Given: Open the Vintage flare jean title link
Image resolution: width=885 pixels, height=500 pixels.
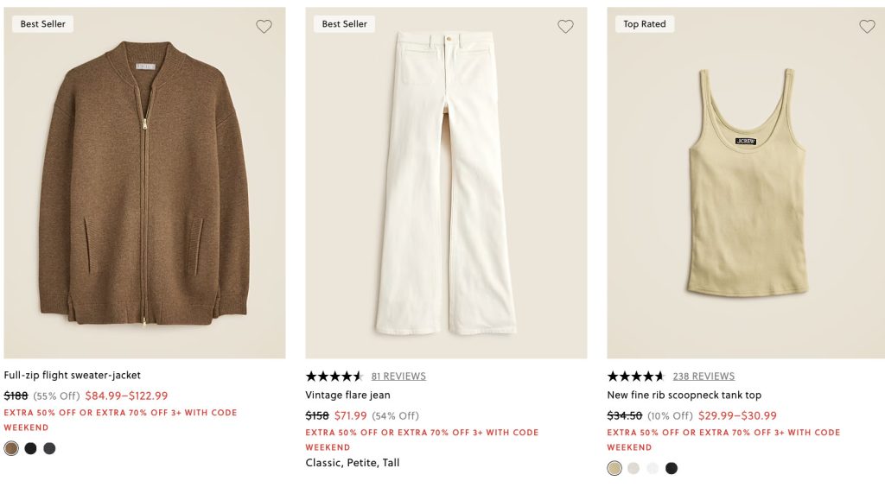Looking at the screenshot, I should pyautogui.click(x=348, y=396).
